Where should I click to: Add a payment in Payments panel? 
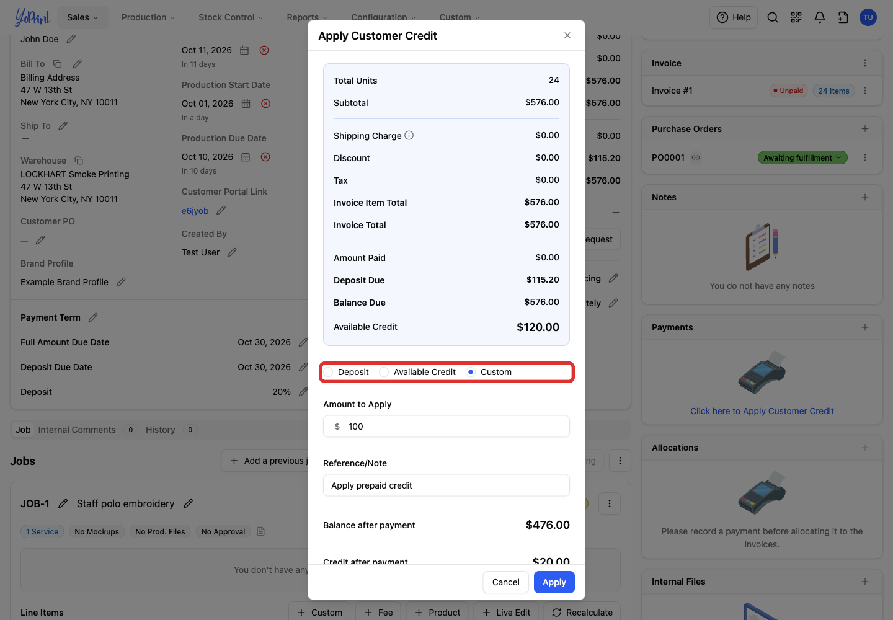[x=865, y=327]
